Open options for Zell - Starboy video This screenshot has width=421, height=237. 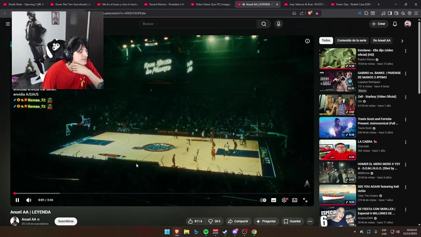tap(406, 97)
